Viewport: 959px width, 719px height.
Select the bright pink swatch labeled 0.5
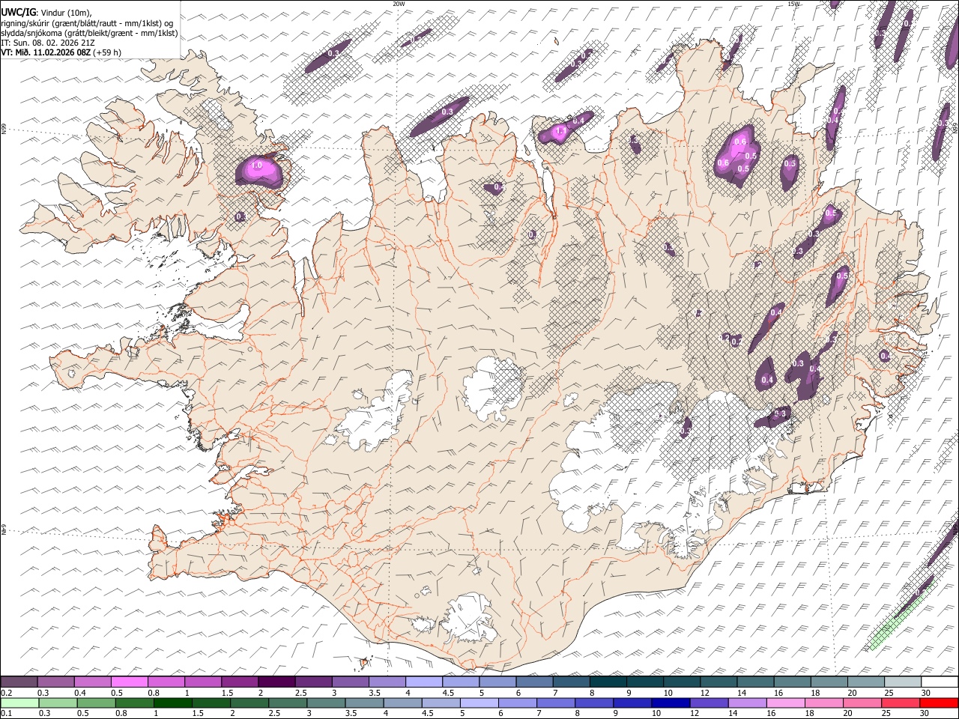pos(130,682)
